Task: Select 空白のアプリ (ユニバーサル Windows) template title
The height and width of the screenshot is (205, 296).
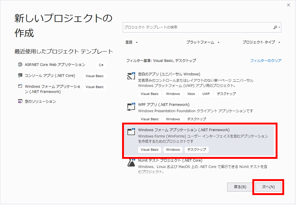Action: (169, 74)
